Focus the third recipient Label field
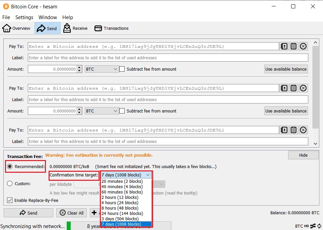The image size is (323, 230). (168, 141)
